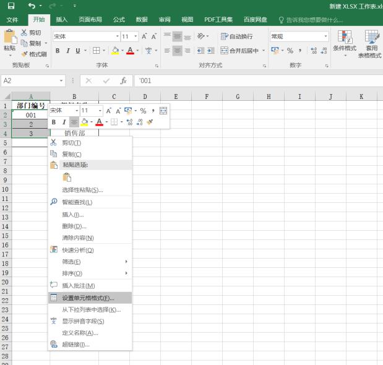Apply red font color in mini toolbar
This screenshot has width=383, height=365.
tap(99, 122)
